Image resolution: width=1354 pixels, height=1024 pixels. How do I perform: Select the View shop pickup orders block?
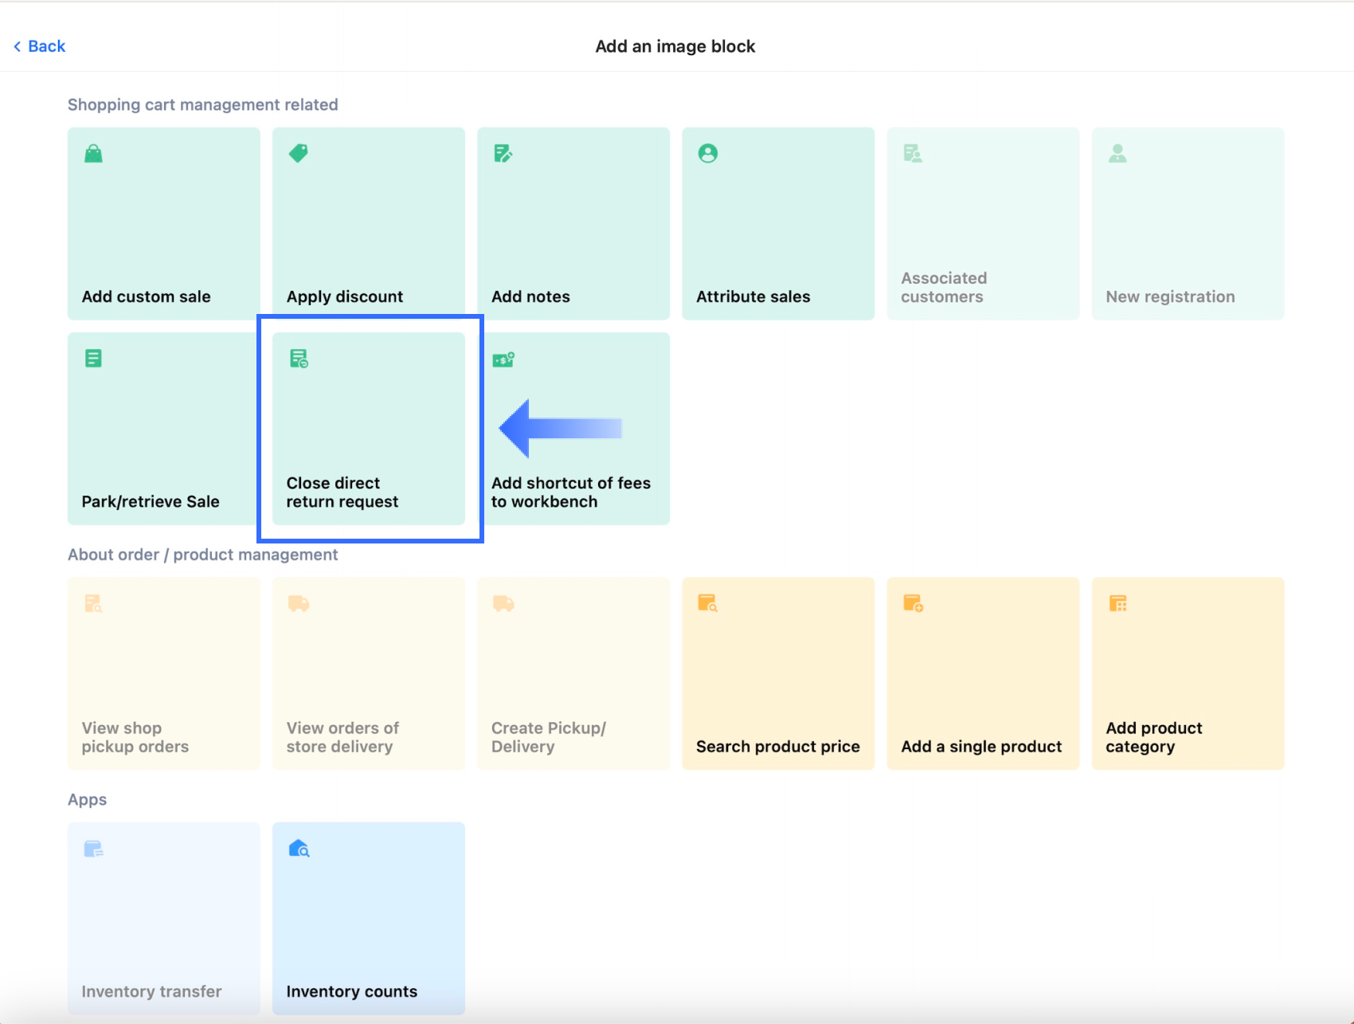point(164,673)
